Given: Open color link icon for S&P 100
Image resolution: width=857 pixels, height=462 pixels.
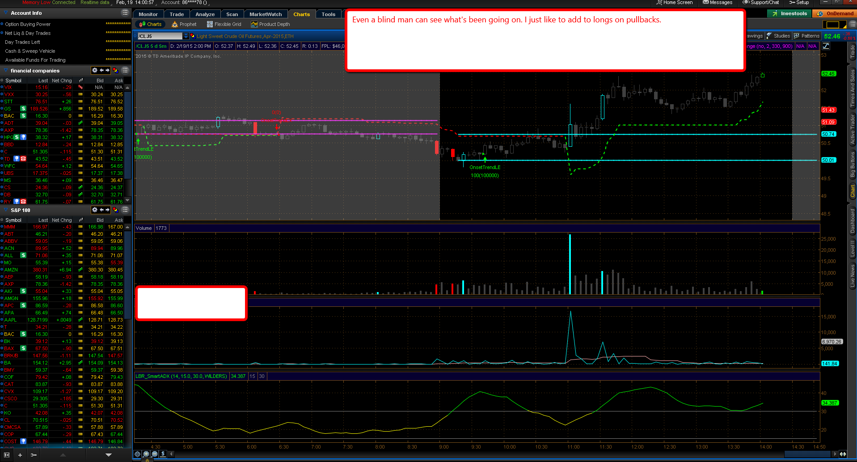Looking at the screenshot, I should click(115, 210).
